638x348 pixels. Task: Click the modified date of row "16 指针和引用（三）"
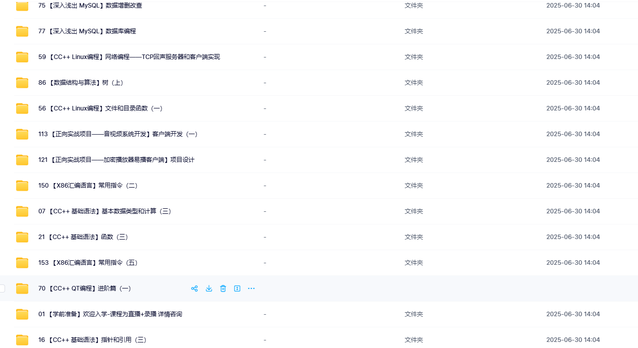pyautogui.click(x=573, y=339)
